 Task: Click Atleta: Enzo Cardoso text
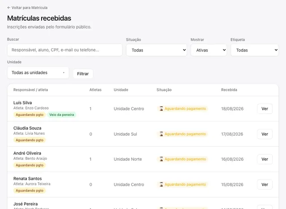31,108
